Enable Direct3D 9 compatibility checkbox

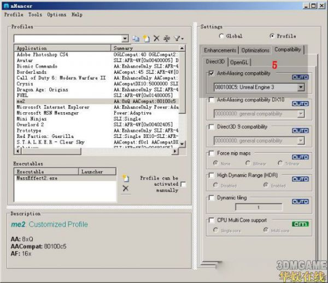(x=212, y=127)
